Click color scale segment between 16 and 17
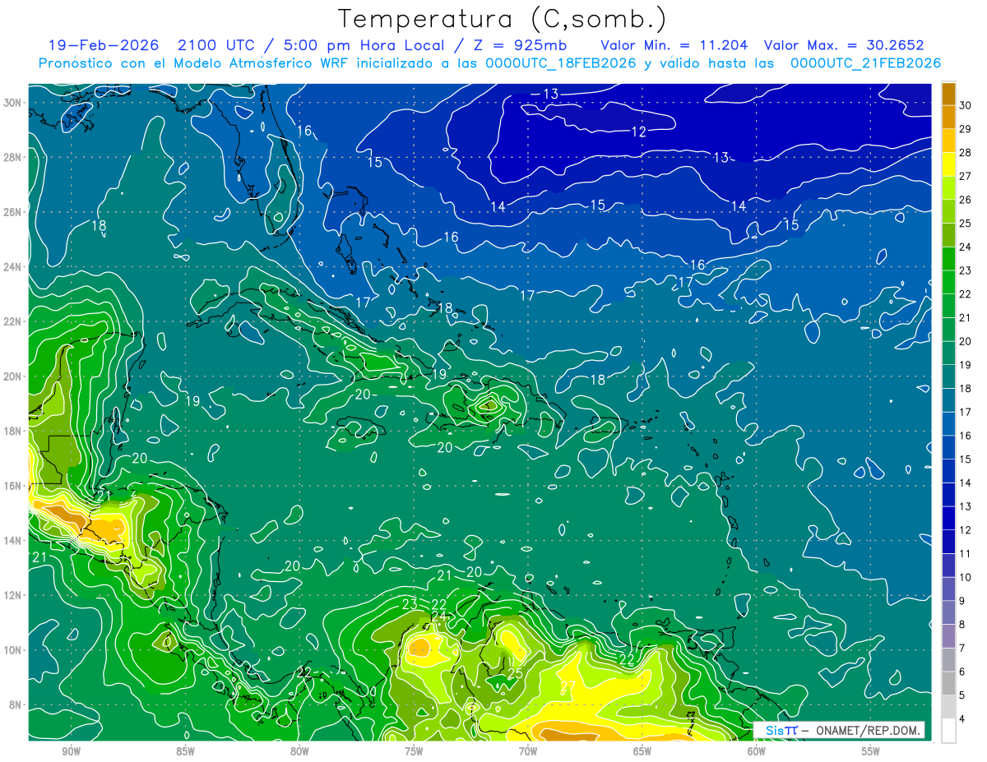 click(948, 424)
